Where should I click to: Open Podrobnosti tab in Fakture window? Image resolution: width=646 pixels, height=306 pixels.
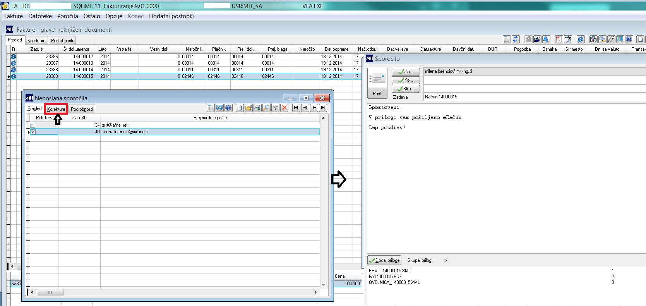(x=62, y=40)
